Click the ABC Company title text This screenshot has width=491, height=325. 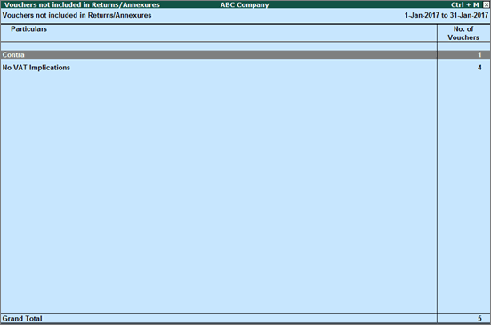tap(245, 5)
